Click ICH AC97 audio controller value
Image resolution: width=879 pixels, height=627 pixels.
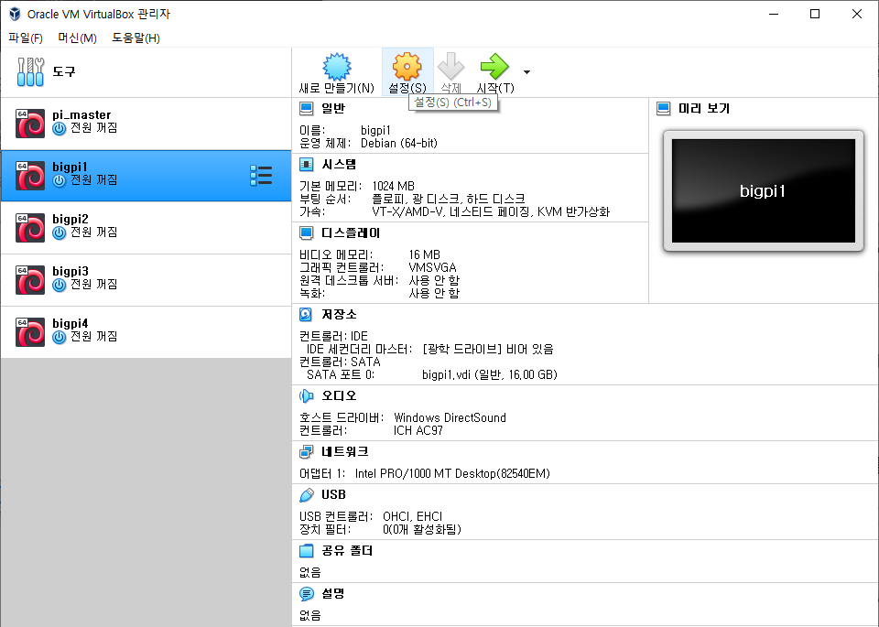(x=418, y=430)
